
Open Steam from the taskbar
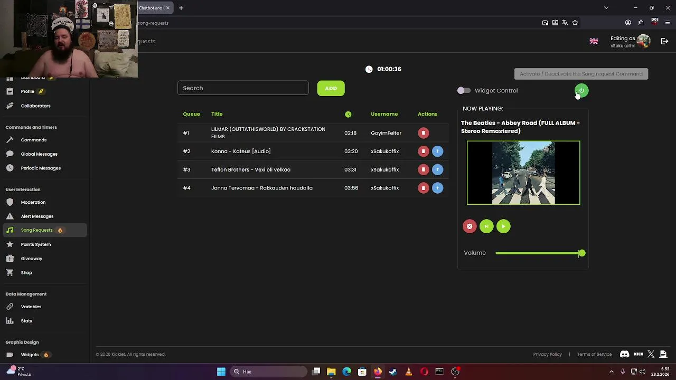point(393,372)
